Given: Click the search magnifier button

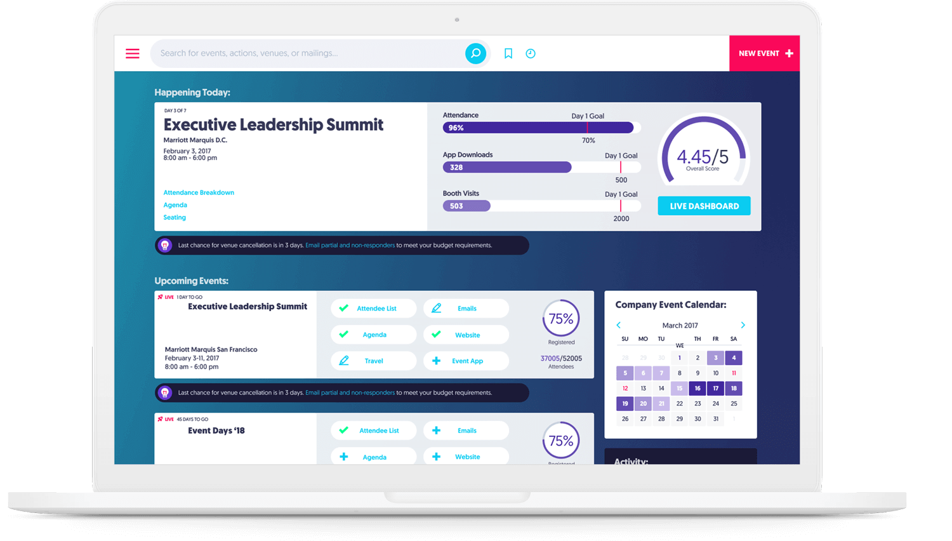Looking at the screenshot, I should pyautogui.click(x=475, y=53).
